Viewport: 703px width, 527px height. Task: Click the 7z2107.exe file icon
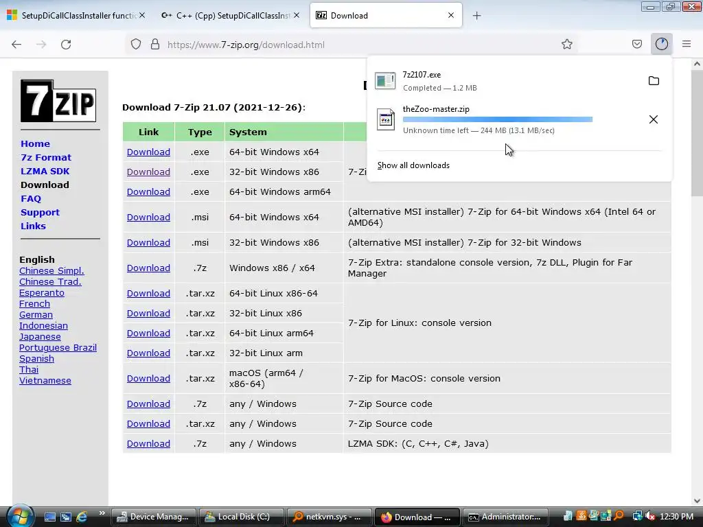(385, 81)
